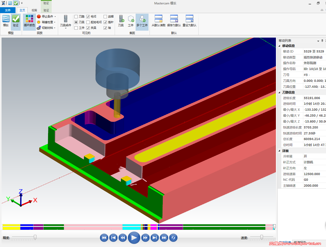Image resolution: width=326 pixels, height=247 pixels.
Task: Uncheck the 毛坯 stock checkbox
Action: [88, 16]
